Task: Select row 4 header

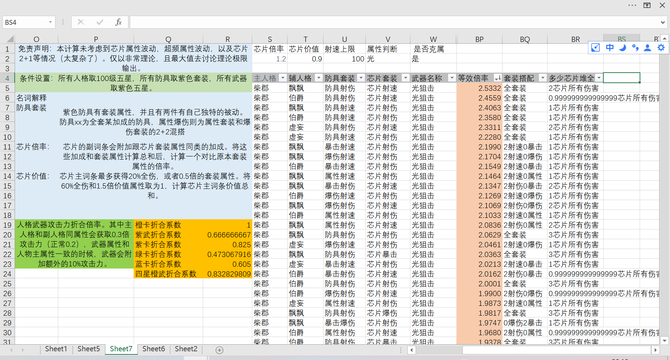Action: point(7,78)
